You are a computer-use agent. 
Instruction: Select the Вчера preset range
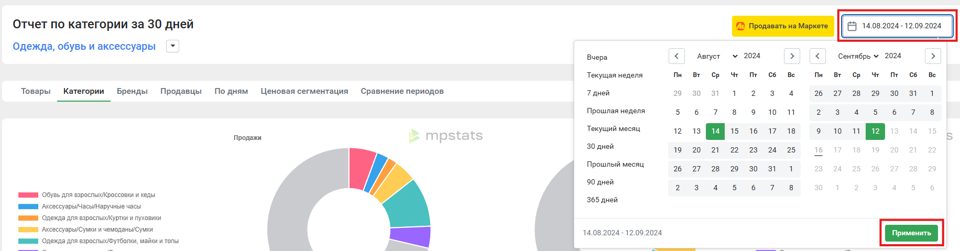coord(597,57)
